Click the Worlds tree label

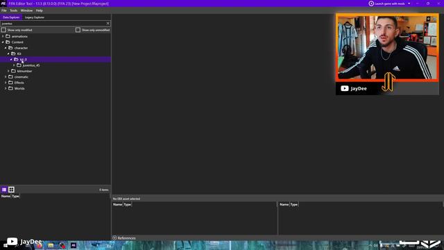coord(19,88)
